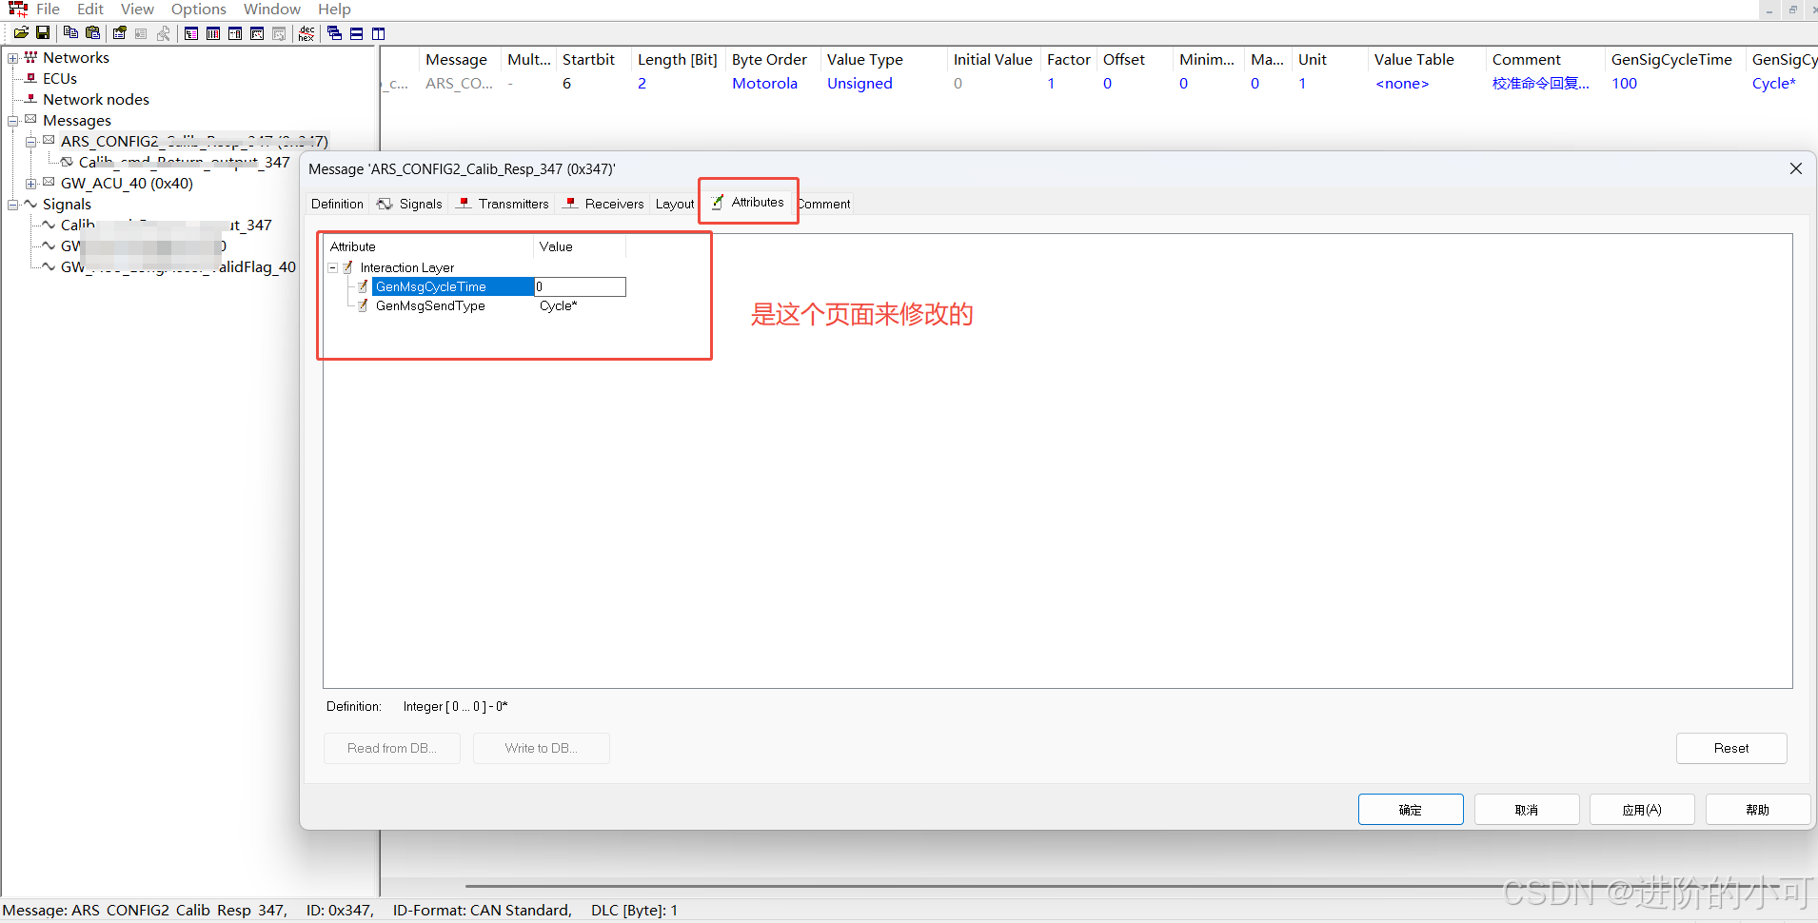Open the communication matrix toolbar icon
The width and height of the screenshot is (1818, 923).
(213, 33)
